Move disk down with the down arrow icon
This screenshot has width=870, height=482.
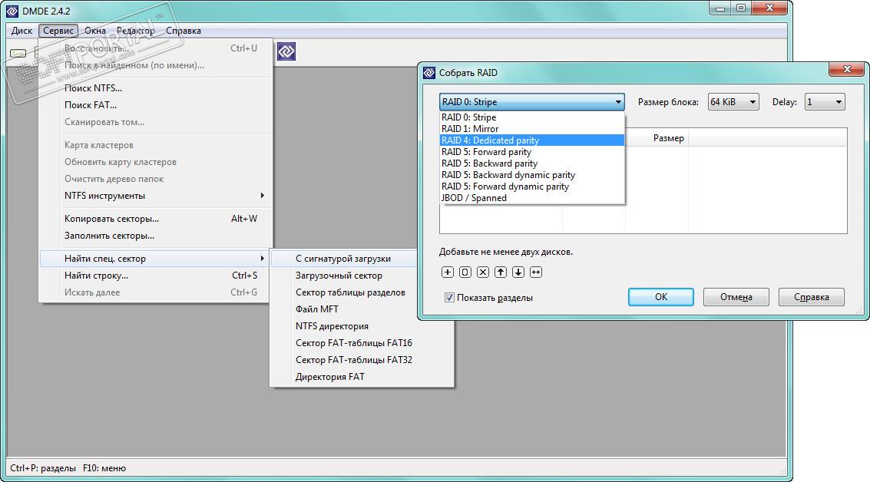coord(518,272)
